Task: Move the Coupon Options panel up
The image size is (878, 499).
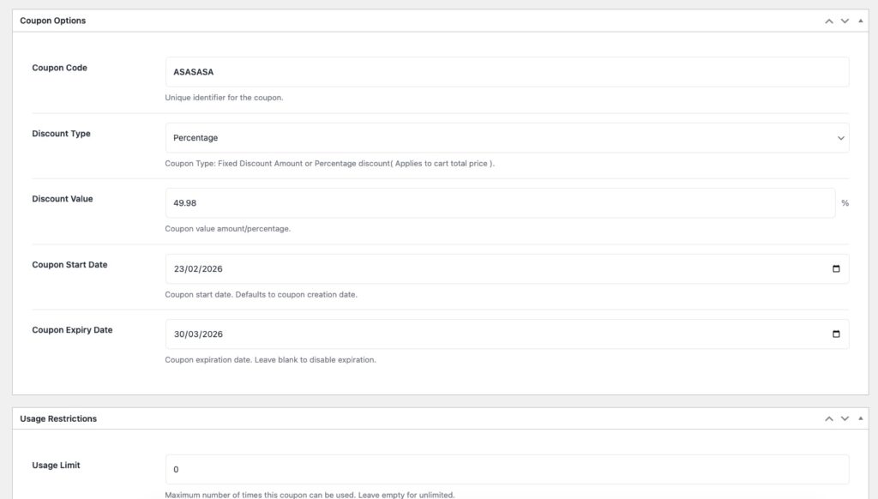Action: pos(828,21)
